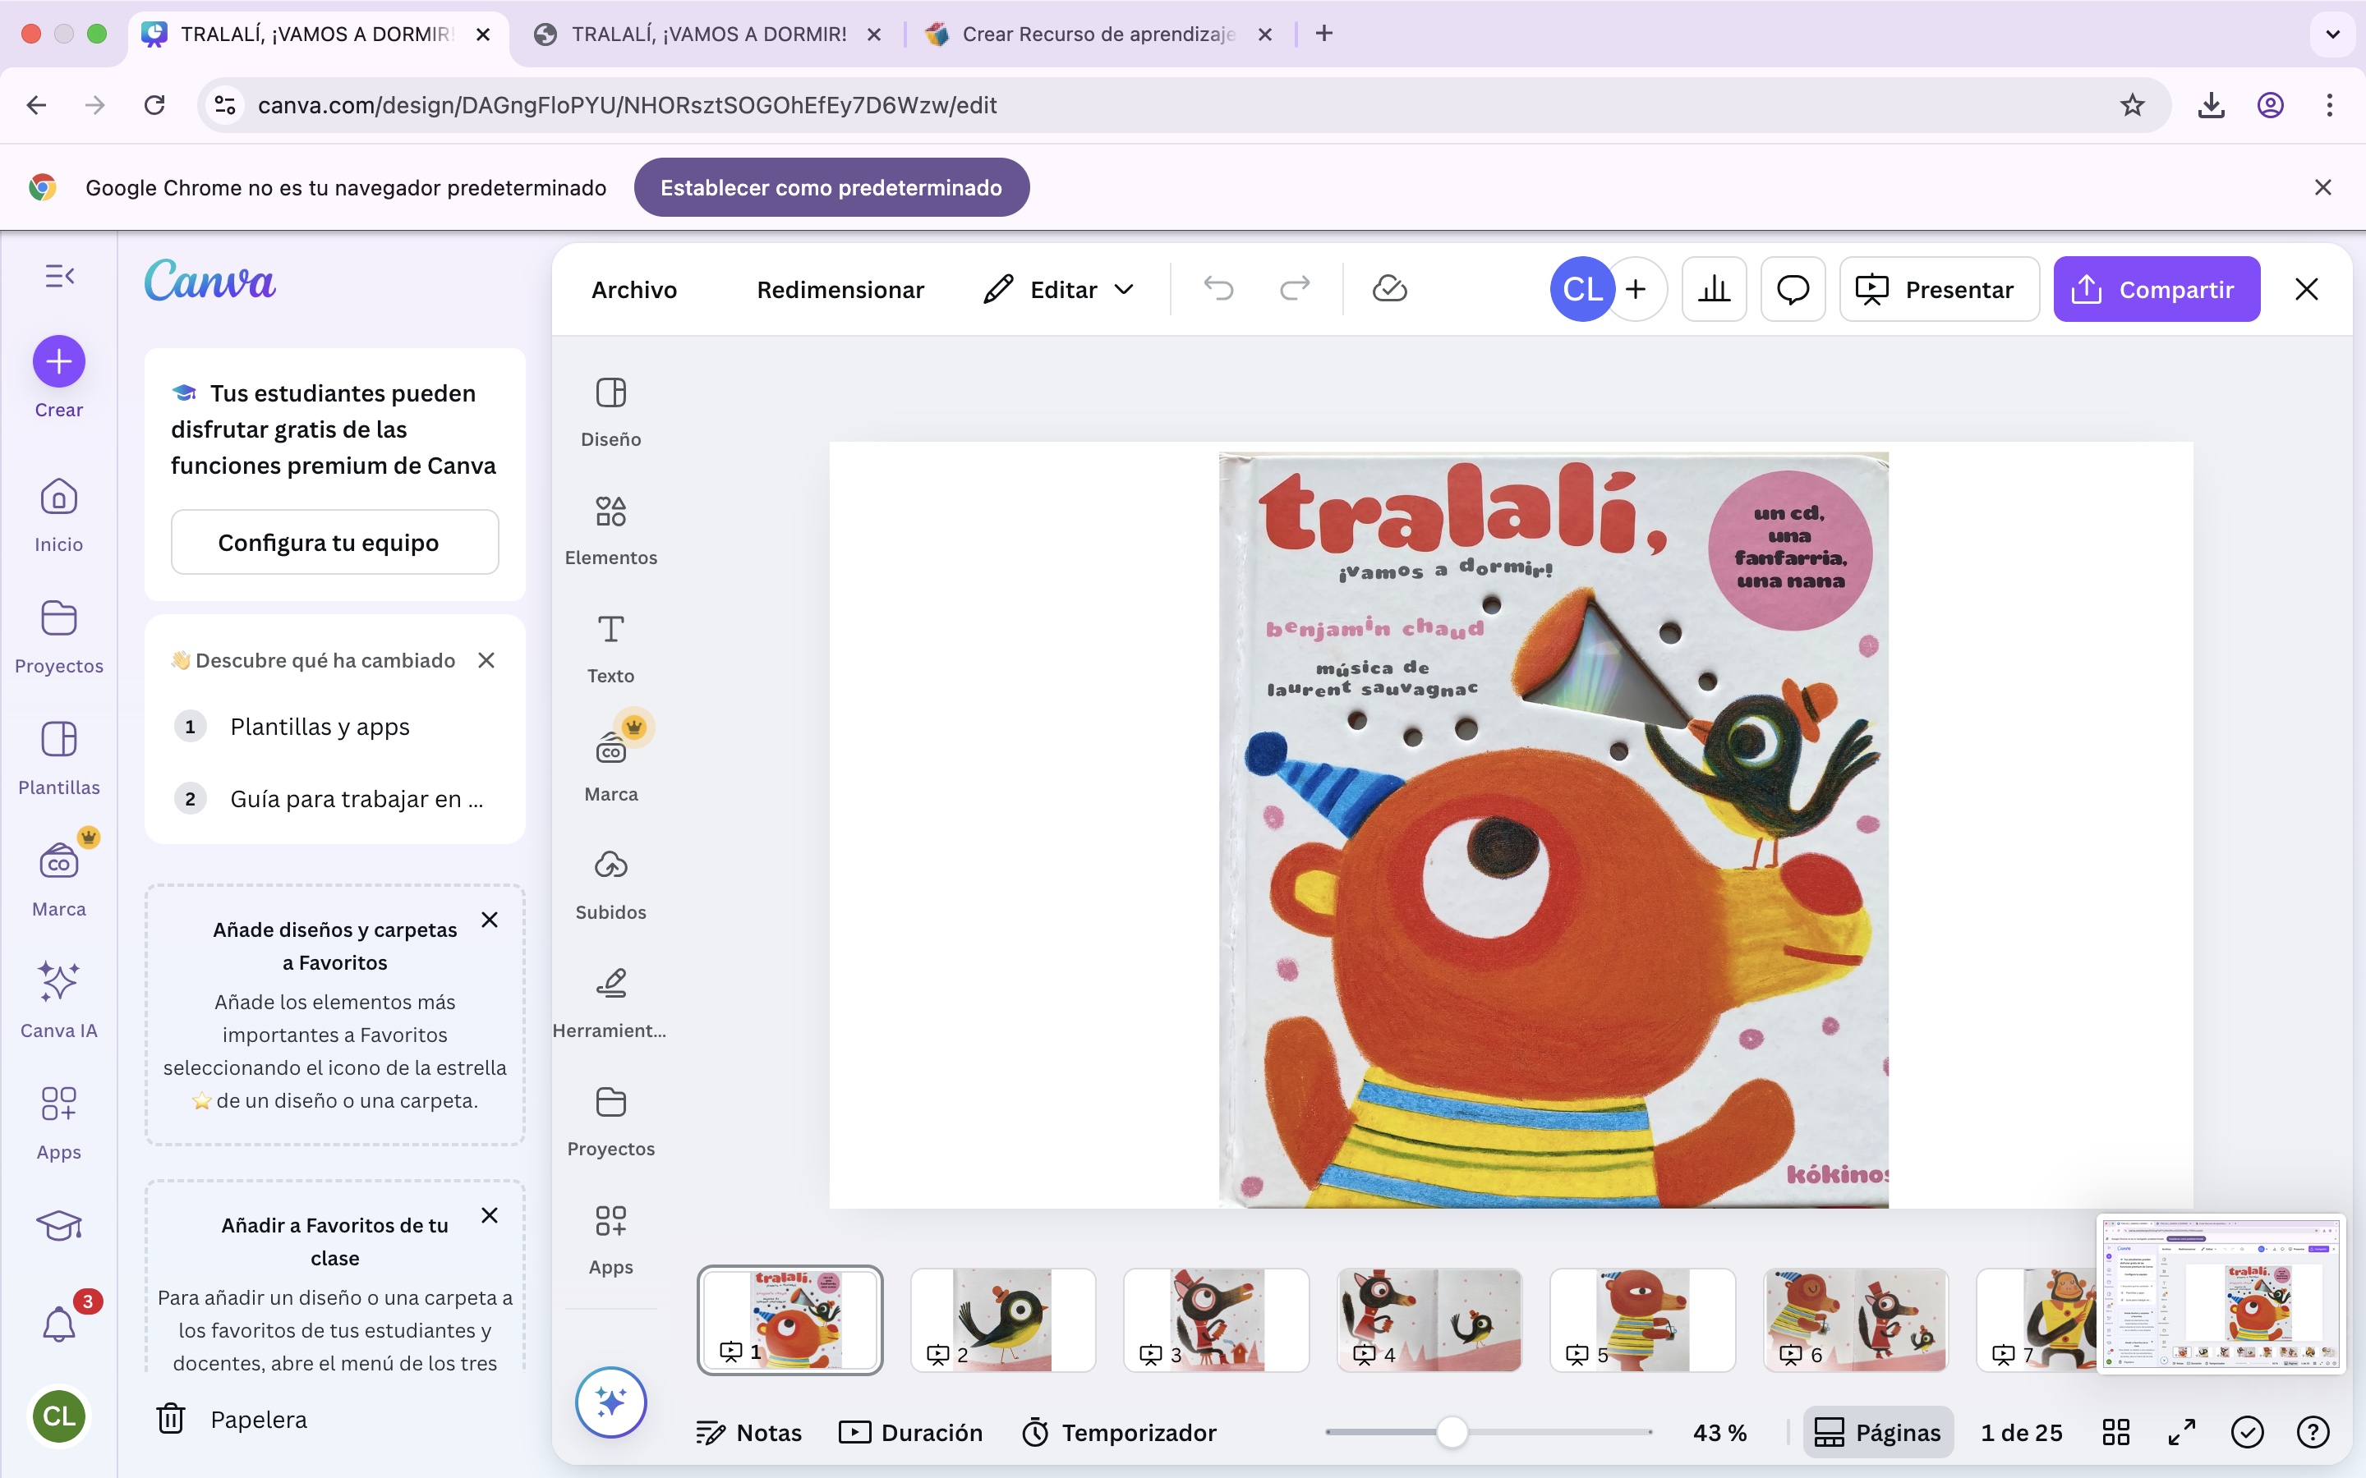The image size is (2366, 1478).
Task: Select page 4 thumbnail
Action: (x=1429, y=1320)
